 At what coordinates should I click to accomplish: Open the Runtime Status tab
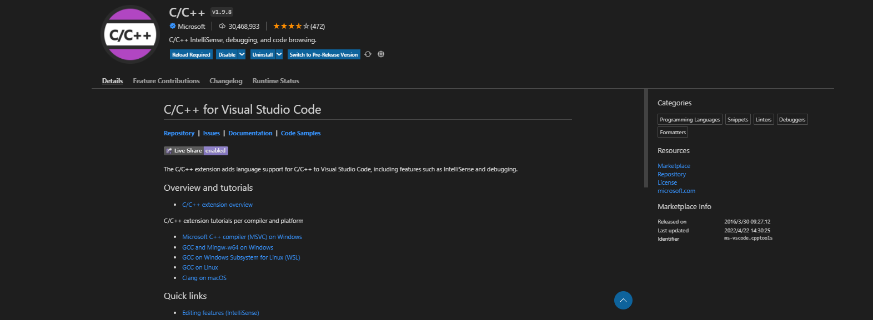[275, 81]
